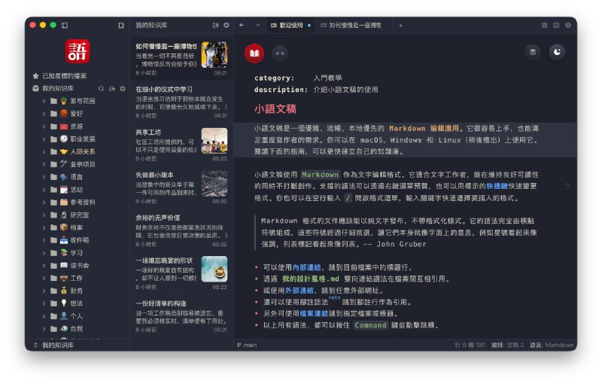
Task: Click the sort icon in the note list header
Action: (x=216, y=26)
